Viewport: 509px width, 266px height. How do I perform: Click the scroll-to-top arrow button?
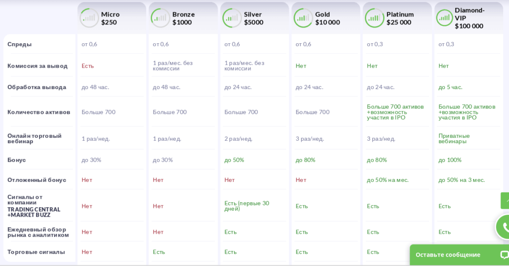pos(506,200)
